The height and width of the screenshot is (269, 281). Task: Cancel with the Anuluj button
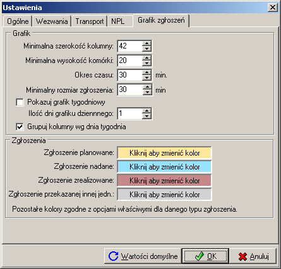click(x=253, y=256)
